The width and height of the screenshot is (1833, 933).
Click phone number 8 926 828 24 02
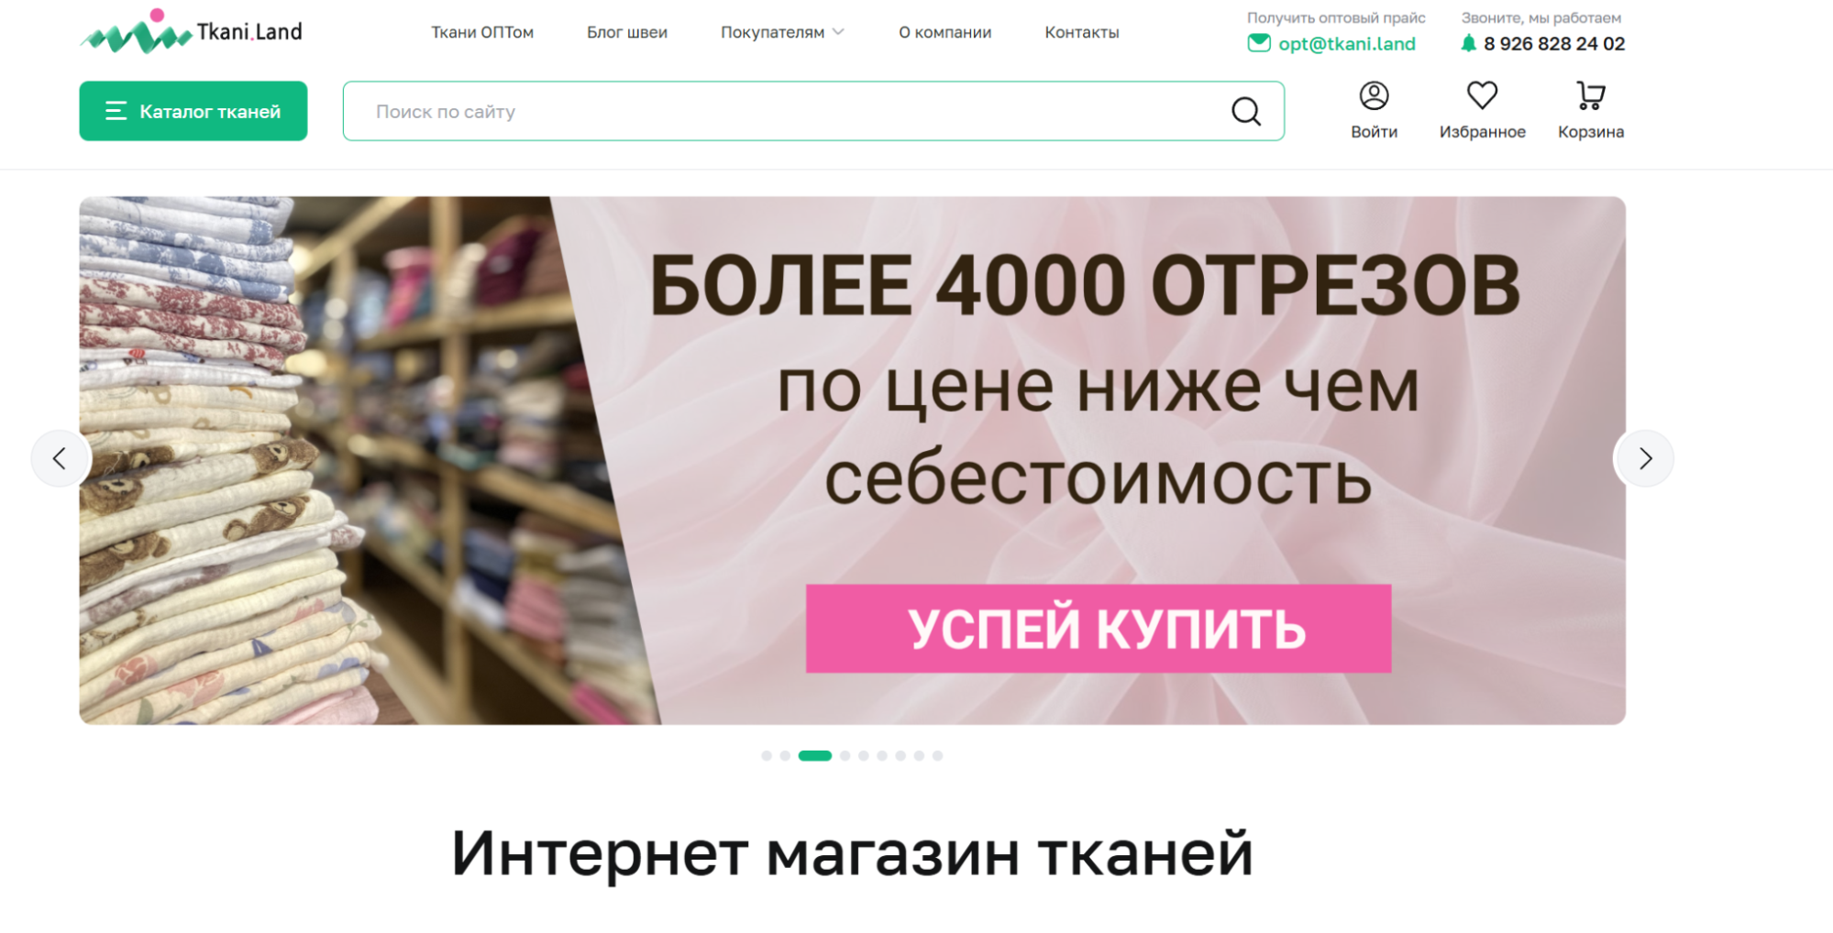(x=1554, y=44)
